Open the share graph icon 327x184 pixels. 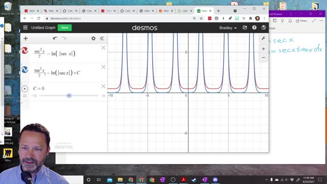click(x=245, y=28)
